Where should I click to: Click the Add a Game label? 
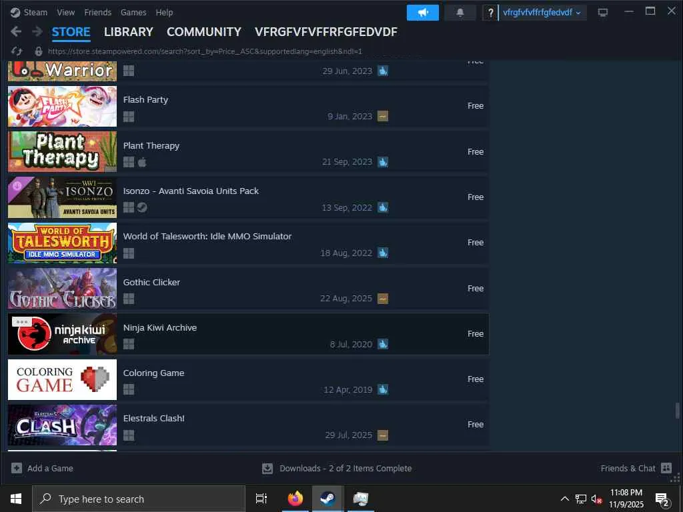click(x=50, y=469)
